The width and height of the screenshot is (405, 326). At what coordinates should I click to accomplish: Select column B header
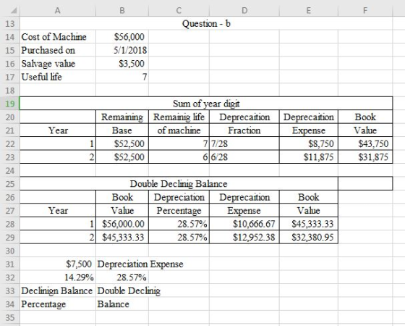(122, 11)
